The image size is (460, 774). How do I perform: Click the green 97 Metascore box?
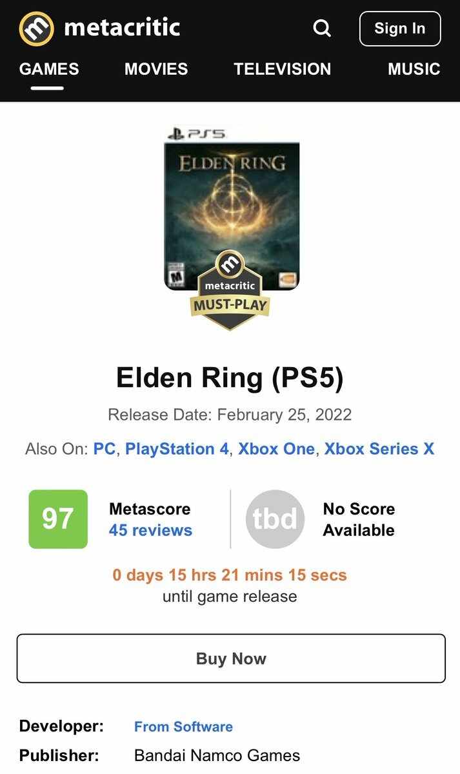(58, 519)
